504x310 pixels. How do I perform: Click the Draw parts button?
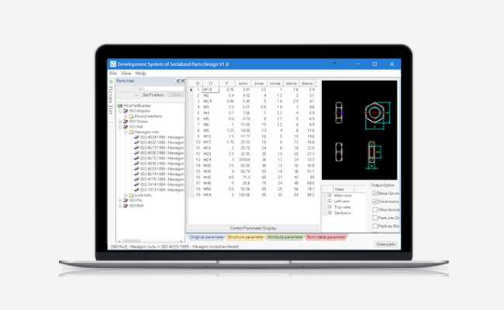pos(385,244)
